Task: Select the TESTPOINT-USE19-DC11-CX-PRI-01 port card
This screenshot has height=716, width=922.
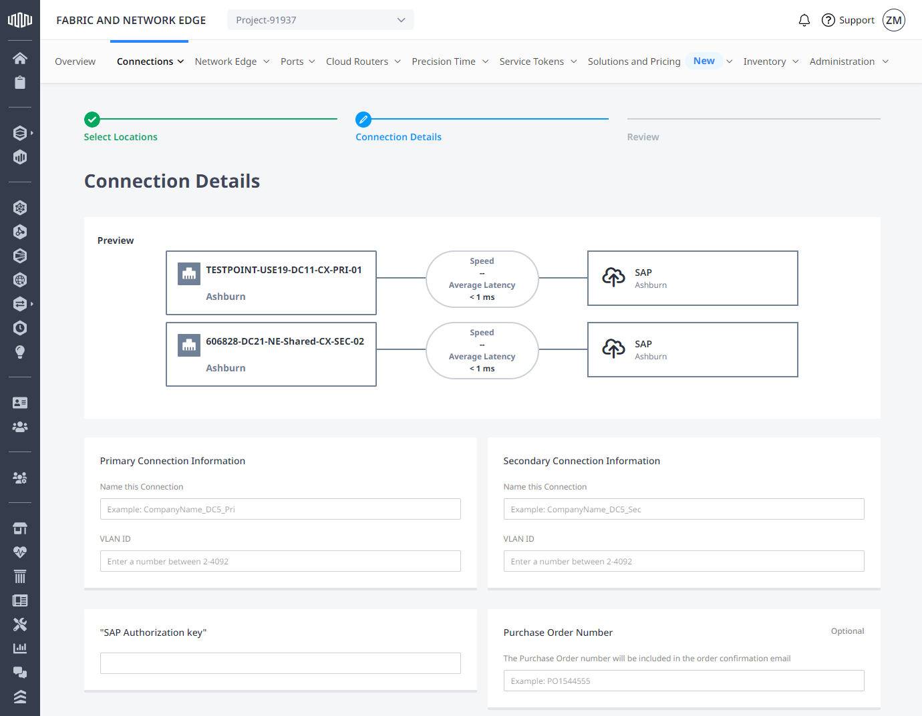Action: (x=271, y=283)
